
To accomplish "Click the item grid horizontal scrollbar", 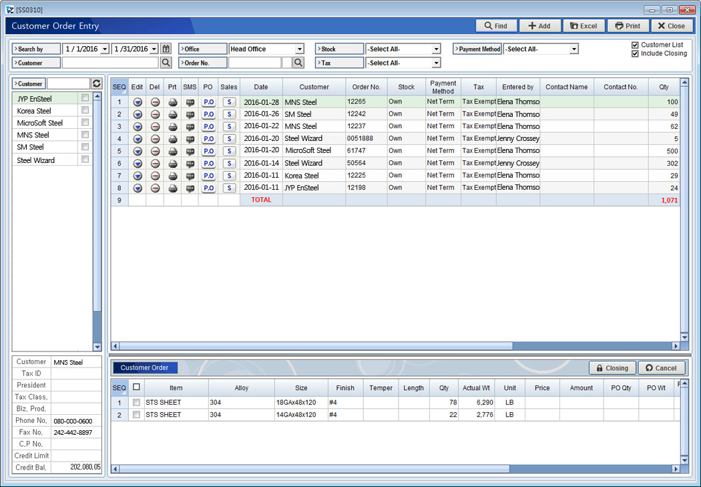I will (x=314, y=469).
